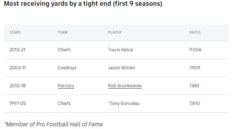
Task: Select the Travis Kelce name cell
Action: tap(120, 50)
